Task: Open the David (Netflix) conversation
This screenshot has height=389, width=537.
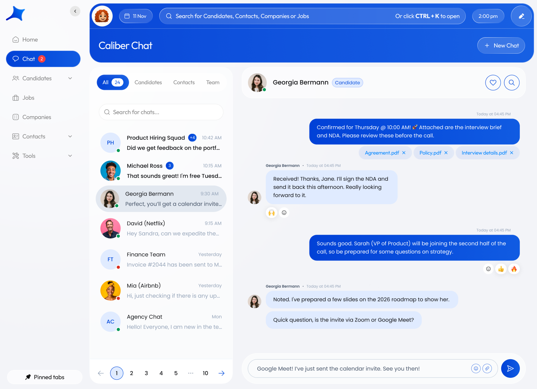Action: tap(161, 228)
